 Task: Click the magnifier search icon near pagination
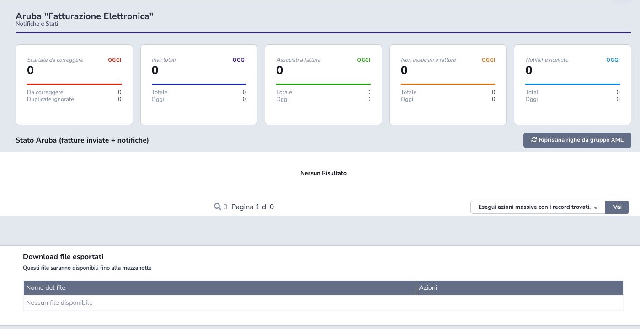pyautogui.click(x=218, y=207)
